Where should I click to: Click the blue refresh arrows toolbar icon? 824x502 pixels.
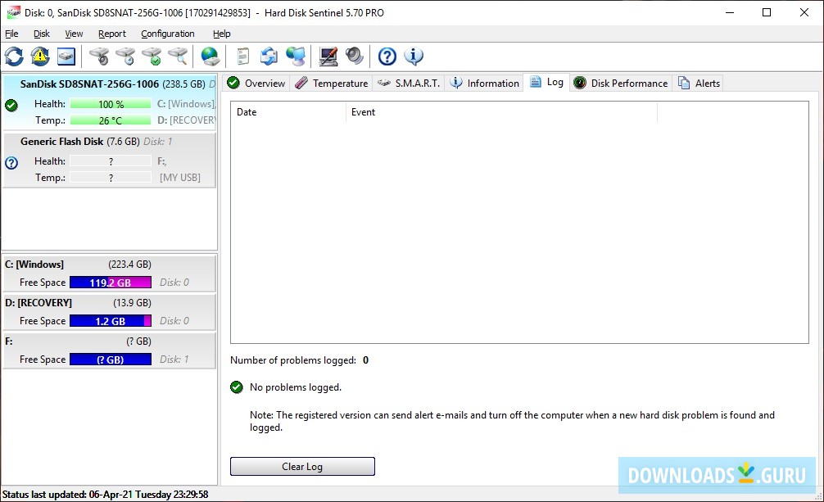click(14, 57)
